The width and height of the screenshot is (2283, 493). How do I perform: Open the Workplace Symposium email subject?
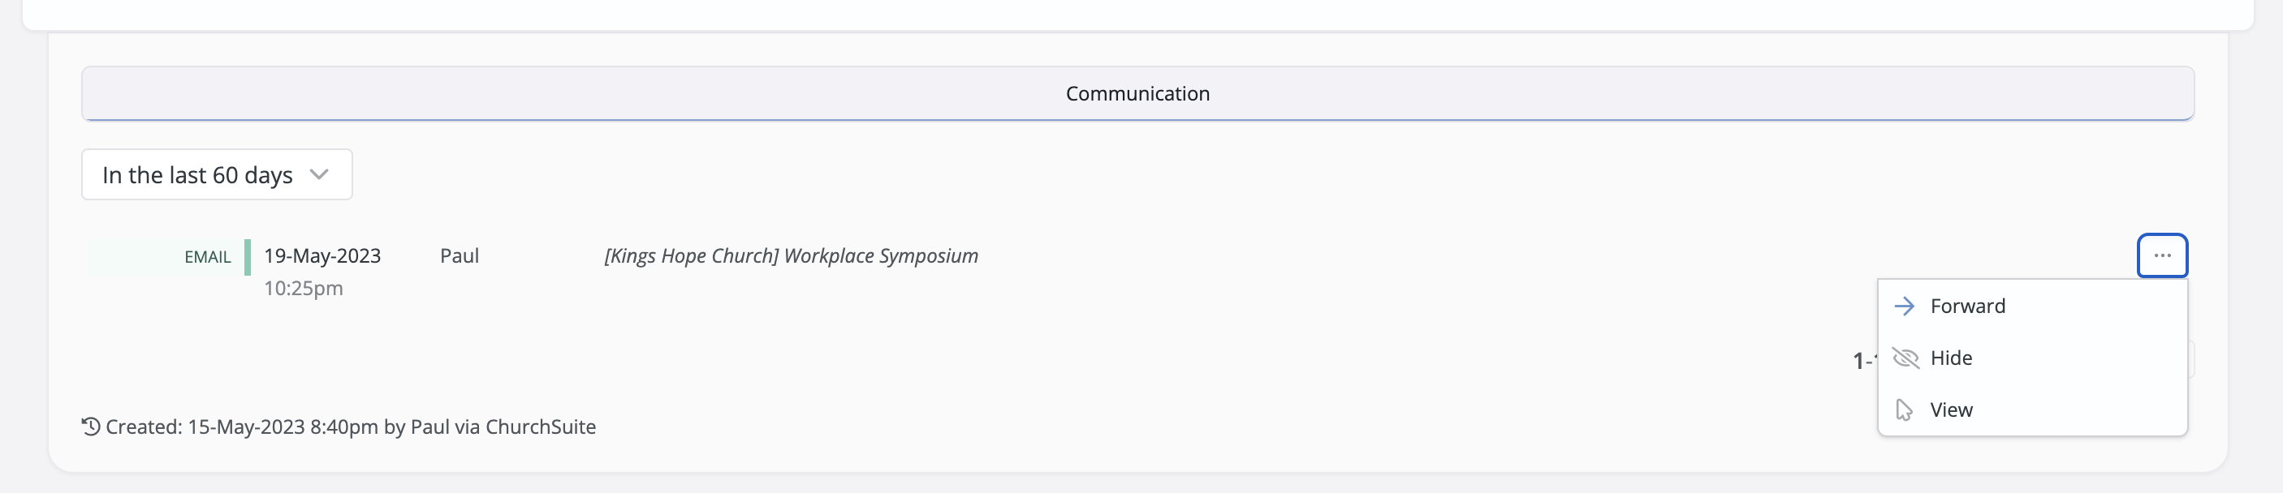(791, 255)
